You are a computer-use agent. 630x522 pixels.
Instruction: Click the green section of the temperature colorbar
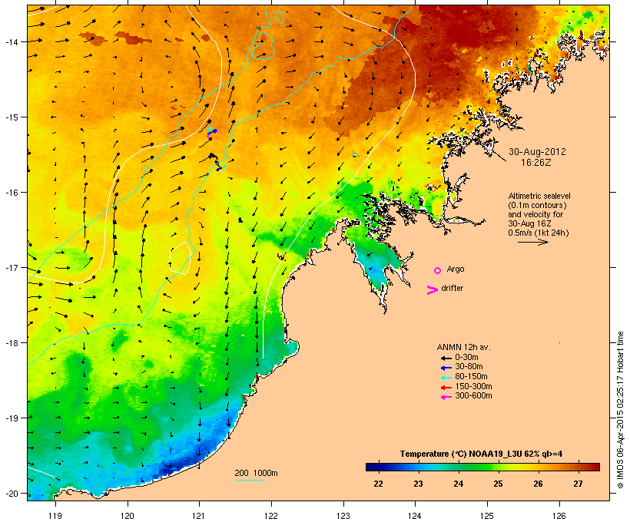[476, 467]
